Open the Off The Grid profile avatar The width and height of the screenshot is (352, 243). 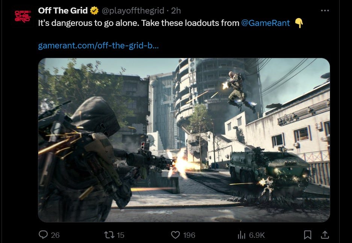23,16
